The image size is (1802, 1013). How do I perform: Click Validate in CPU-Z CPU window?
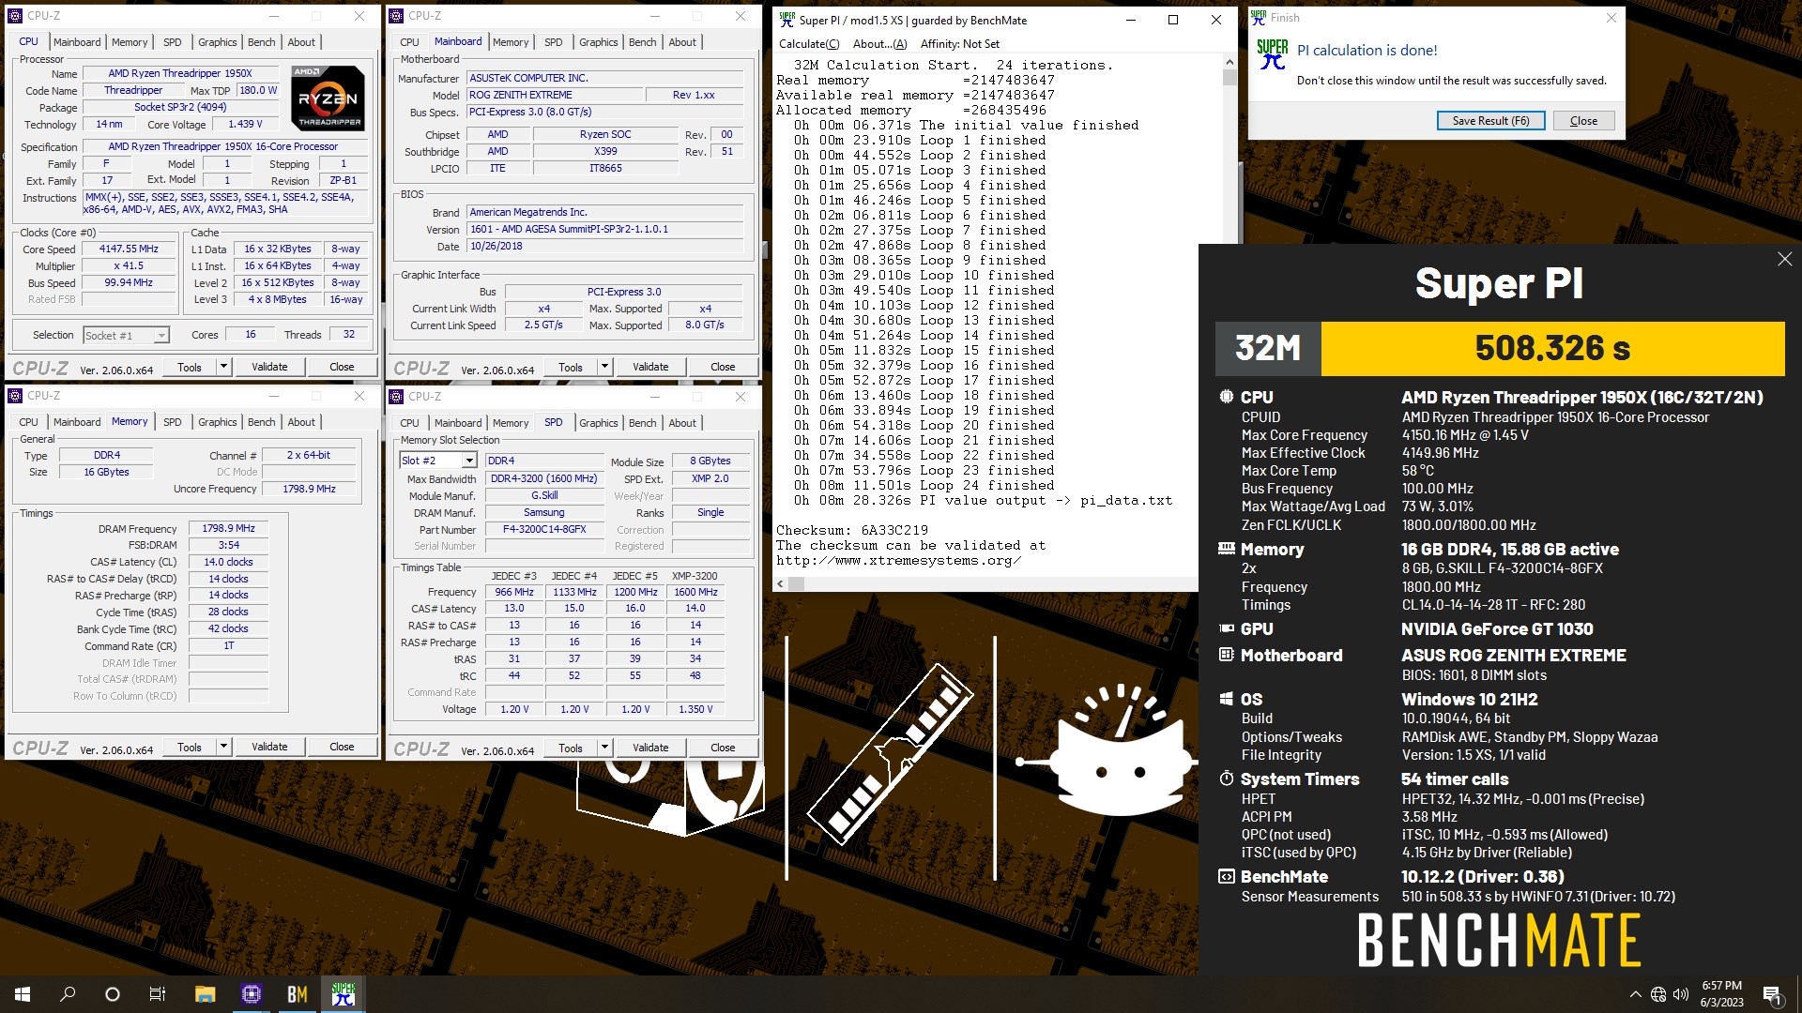pyautogui.click(x=269, y=367)
